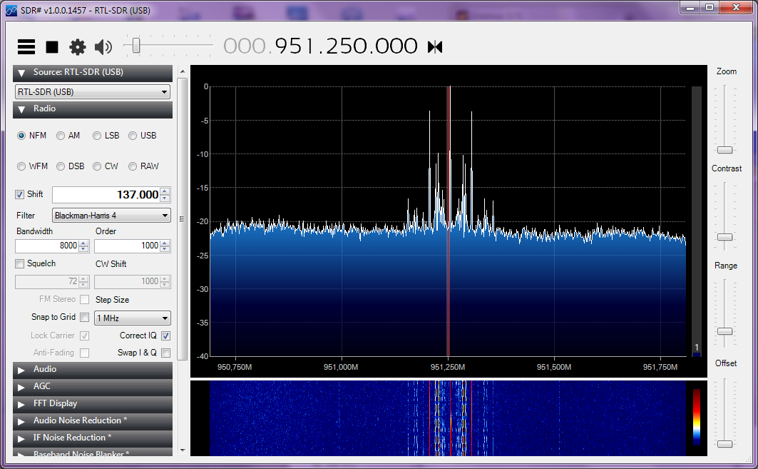Expand the Audio panel

pyautogui.click(x=92, y=369)
